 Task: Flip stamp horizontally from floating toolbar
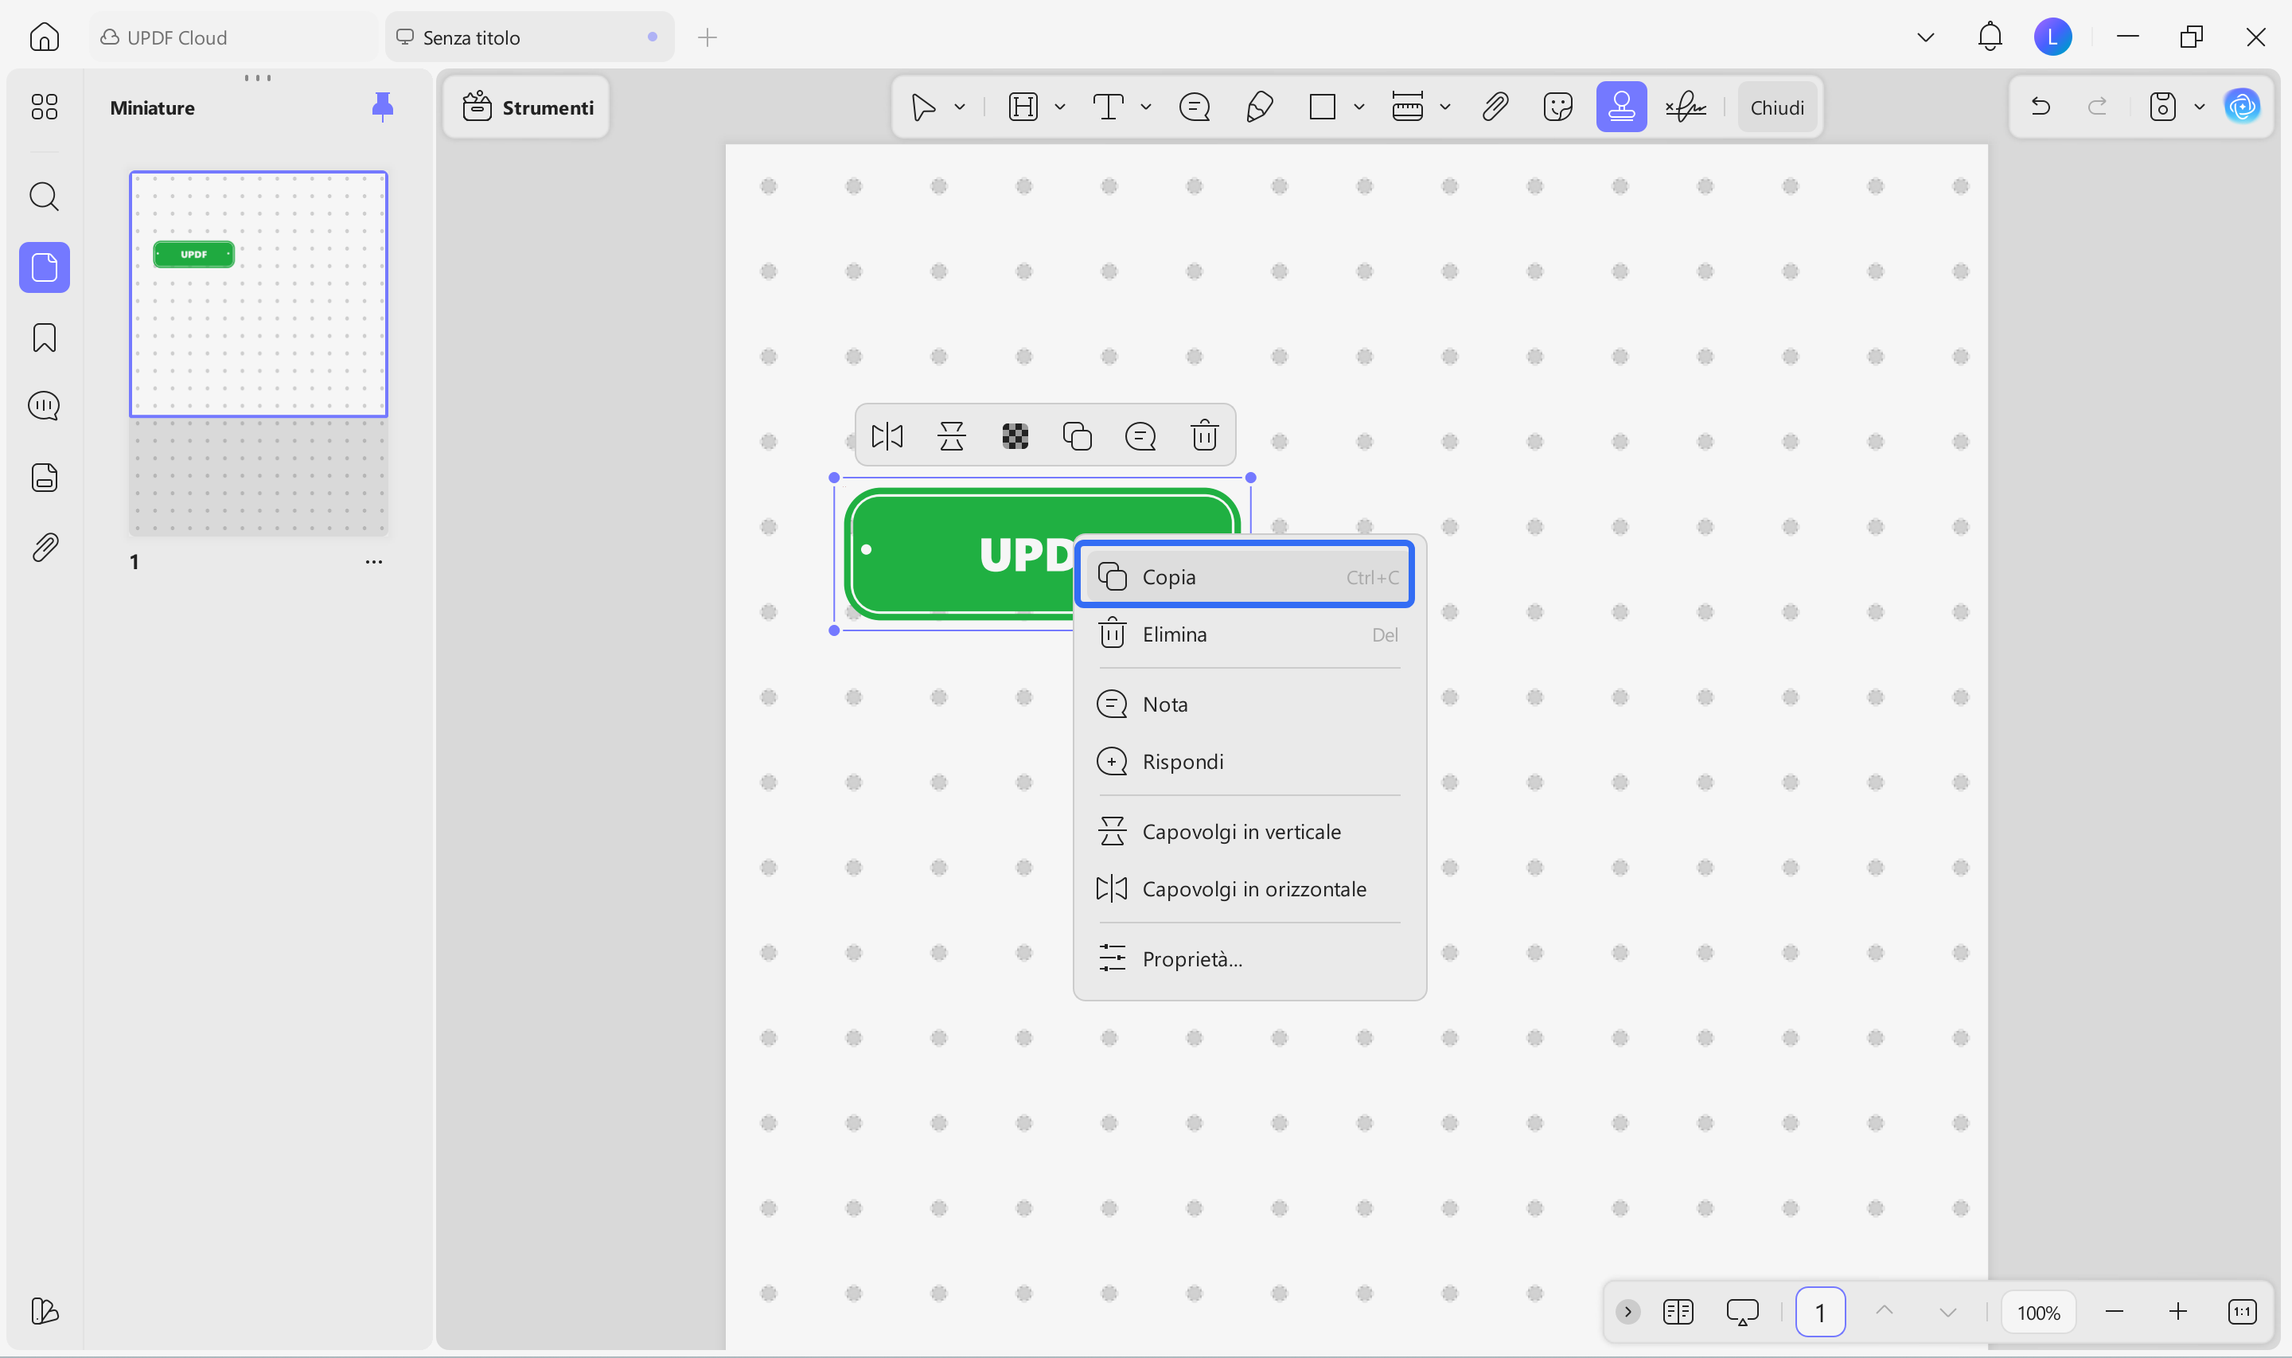point(887,435)
